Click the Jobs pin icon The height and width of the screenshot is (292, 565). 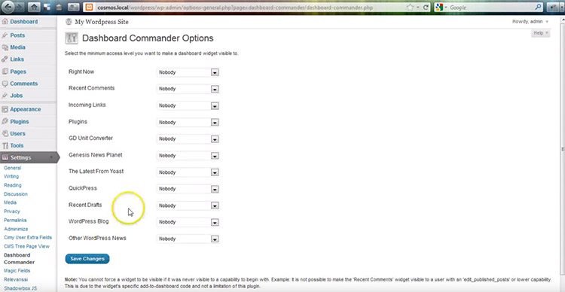[5, 96]
